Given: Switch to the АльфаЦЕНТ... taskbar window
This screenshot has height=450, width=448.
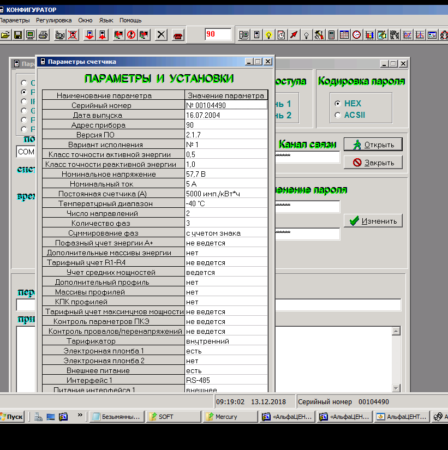Looking at the screenshot, I should (x=402, y=417).
